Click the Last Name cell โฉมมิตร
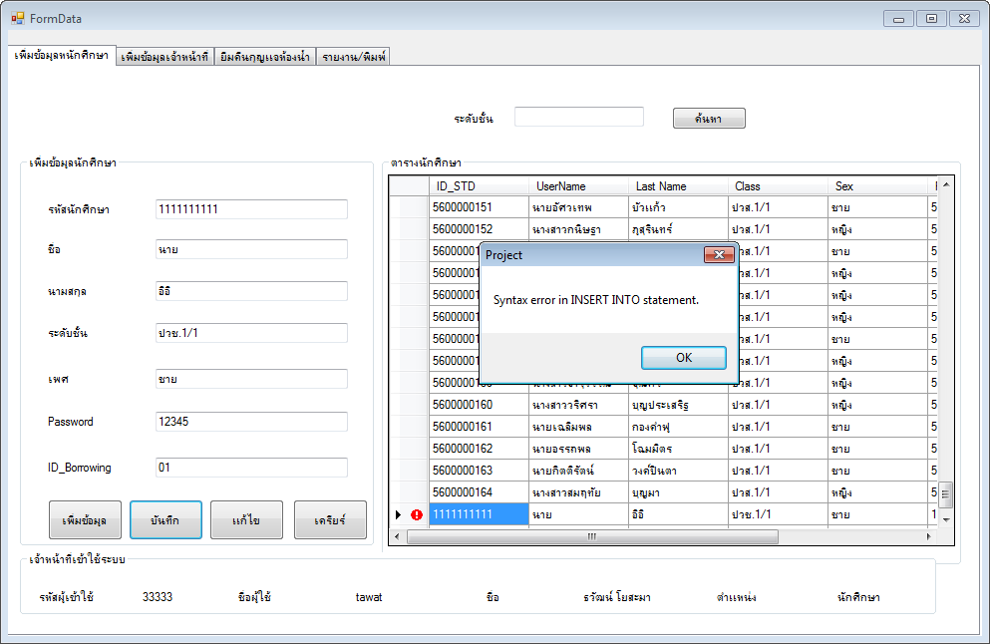This screenshot has width=990, height=644. point(678,449)
